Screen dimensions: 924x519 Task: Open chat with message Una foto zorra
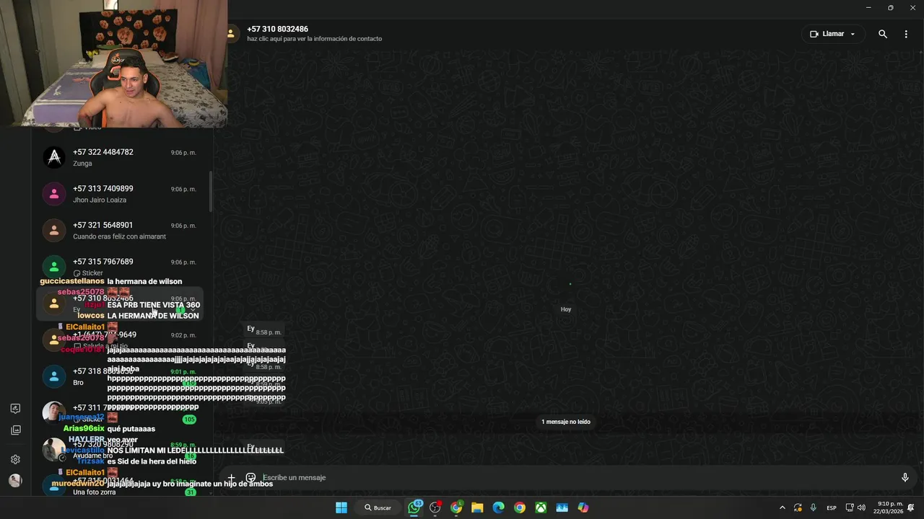tap(121, 486)
